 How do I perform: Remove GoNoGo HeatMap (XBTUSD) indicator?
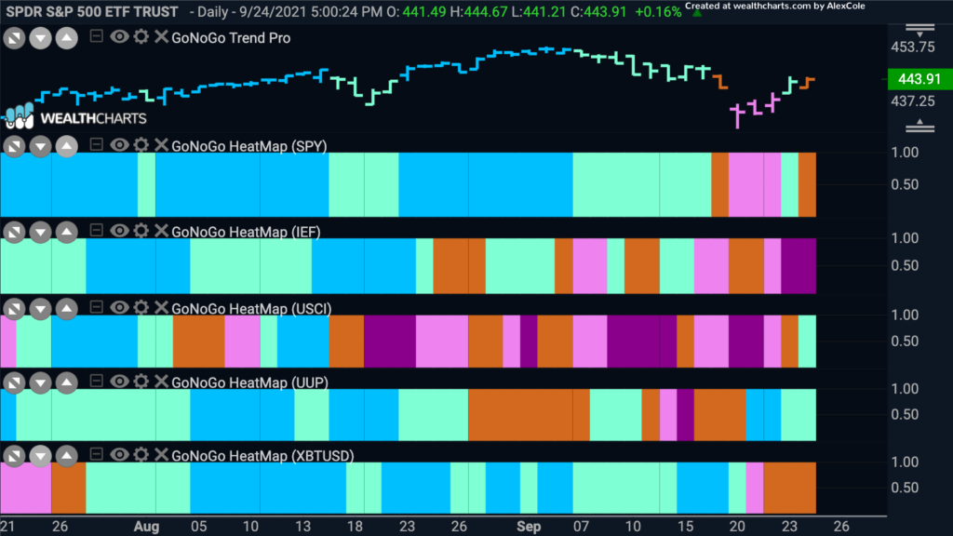tap(161, 454)
